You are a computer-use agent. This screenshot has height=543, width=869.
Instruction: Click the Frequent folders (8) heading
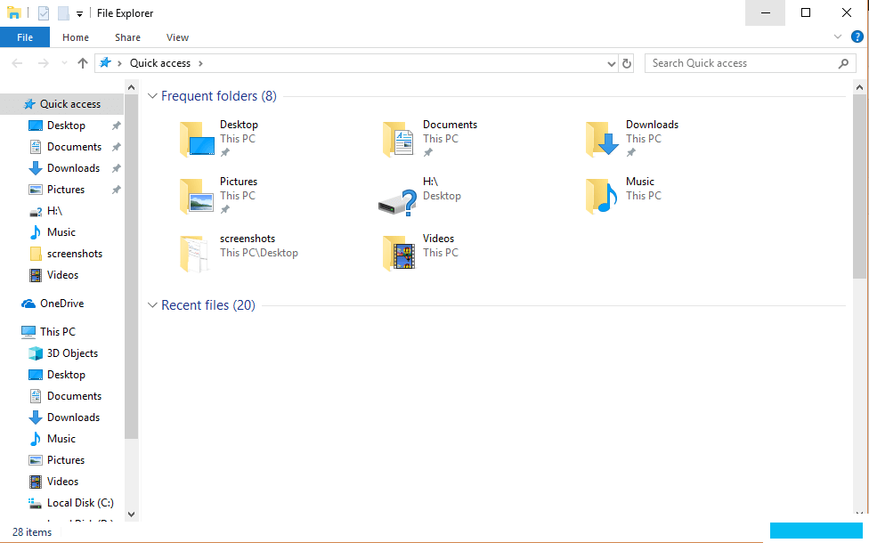pyautogui.click(x=219, y=96)
